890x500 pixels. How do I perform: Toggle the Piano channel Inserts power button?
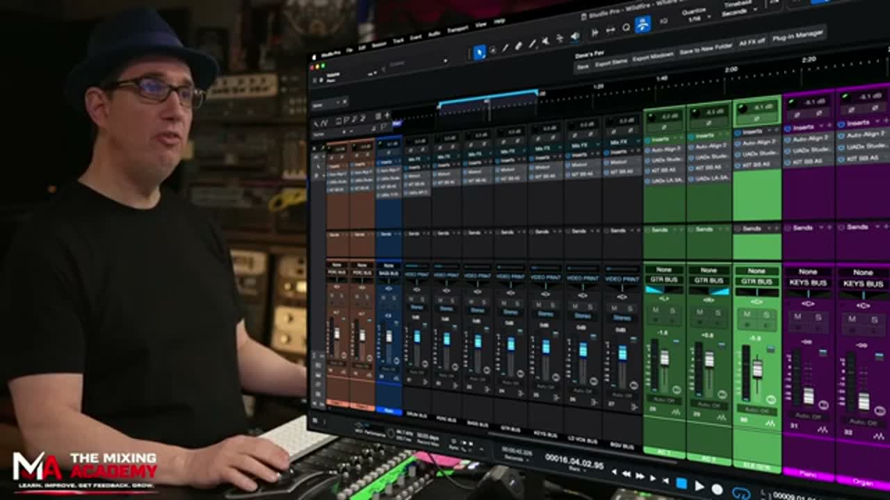[x=788, y=128]
